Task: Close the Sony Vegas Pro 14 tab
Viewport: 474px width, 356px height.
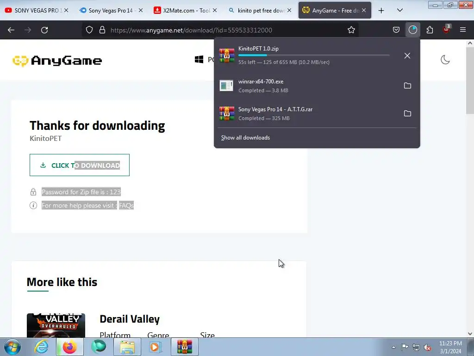Action: (141, 10)
